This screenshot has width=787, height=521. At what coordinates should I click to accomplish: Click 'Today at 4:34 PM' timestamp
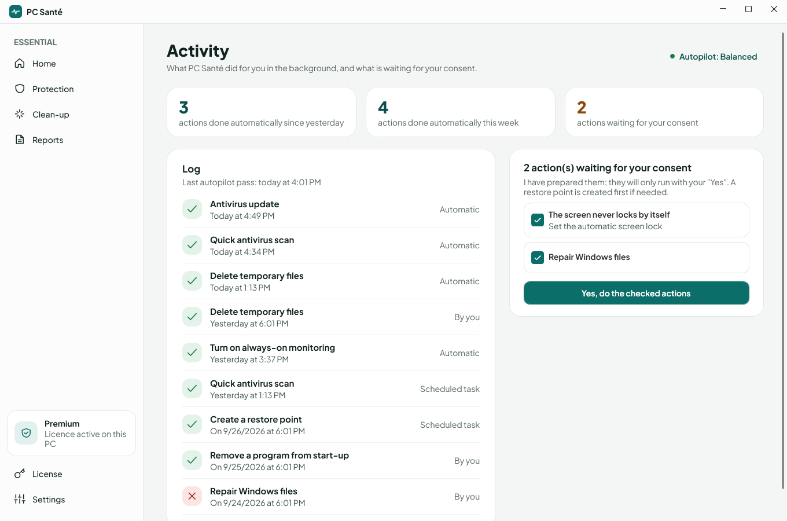click(242, 252)
